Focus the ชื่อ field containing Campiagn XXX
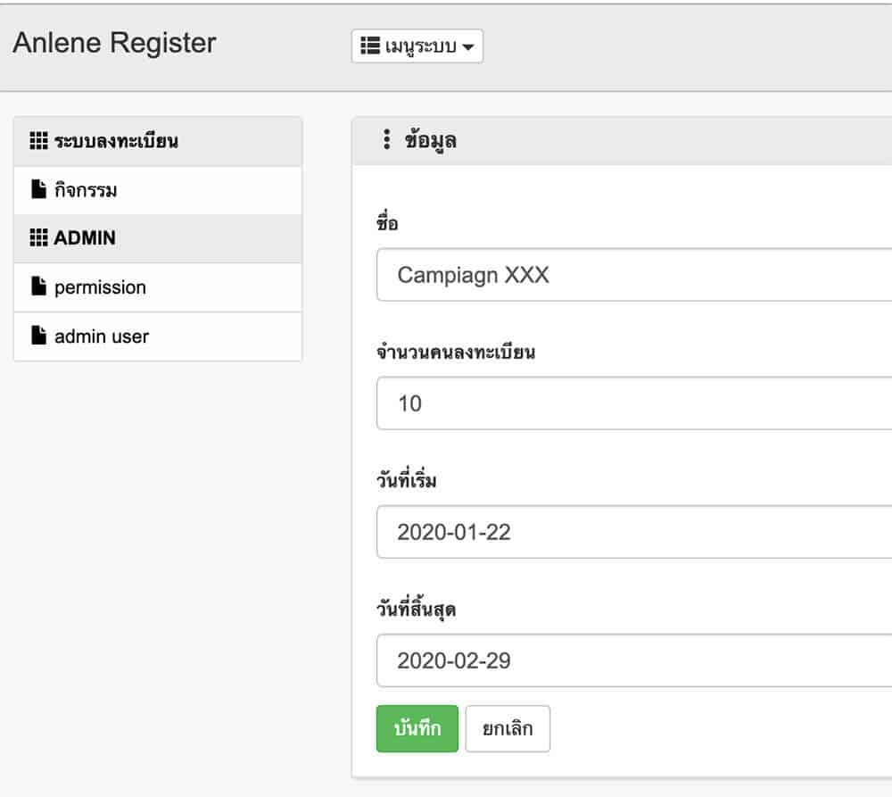The image size is (892, 797). (633, 274)
